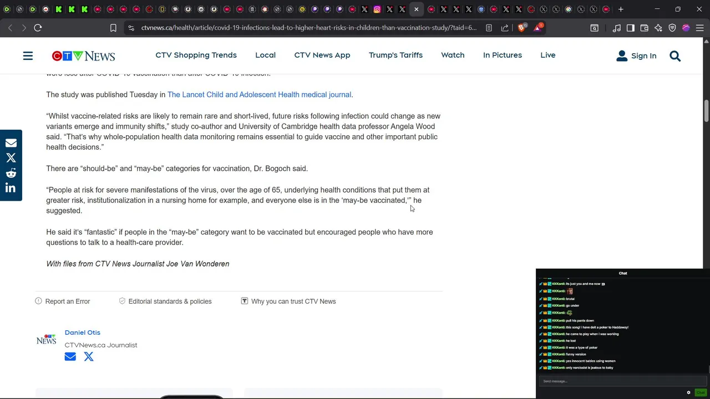The image size is (710, 399).
Task: Toggle the browser sidebar panel
Action: (x=631, y=28)
